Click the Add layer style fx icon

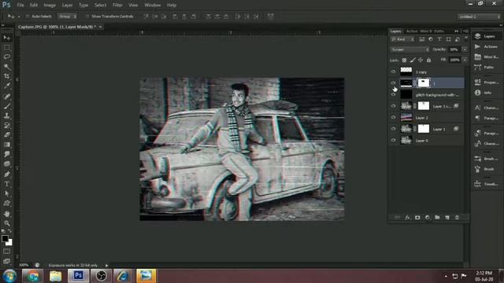coord(407,218)
